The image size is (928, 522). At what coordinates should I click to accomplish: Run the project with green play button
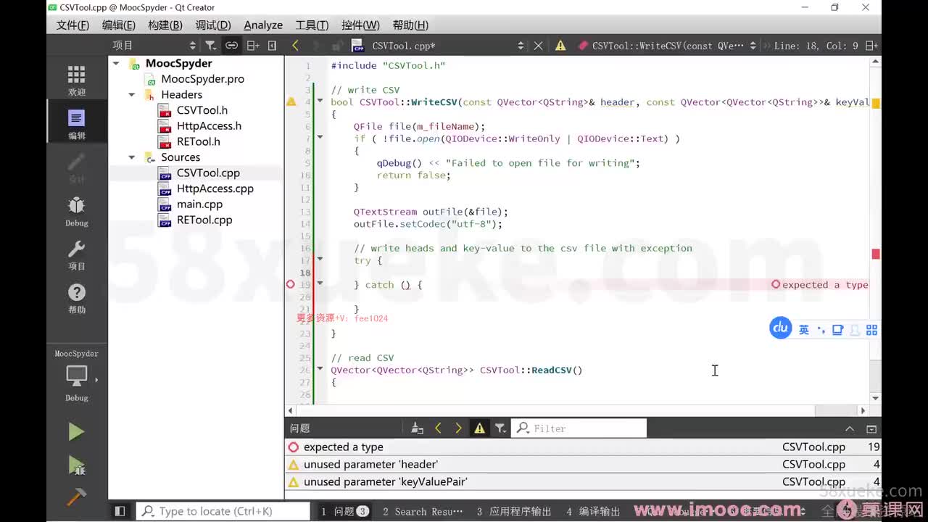tap(76, 432)
